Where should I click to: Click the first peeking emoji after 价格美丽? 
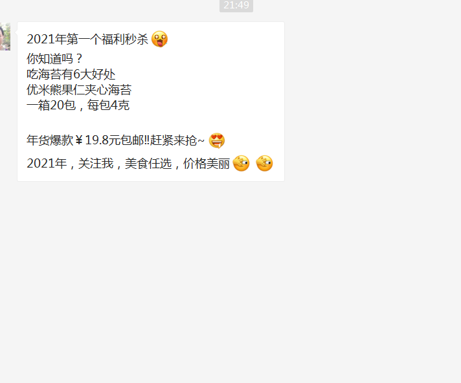point(241,163)
